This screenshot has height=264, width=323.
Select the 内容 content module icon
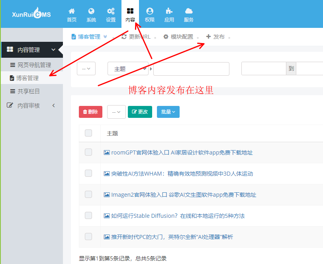130,14
